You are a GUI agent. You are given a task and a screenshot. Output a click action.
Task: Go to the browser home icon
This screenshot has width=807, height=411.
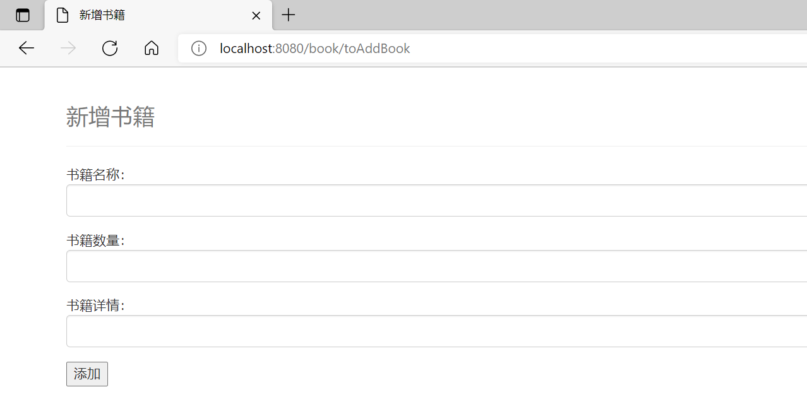(x=152, y=48)
